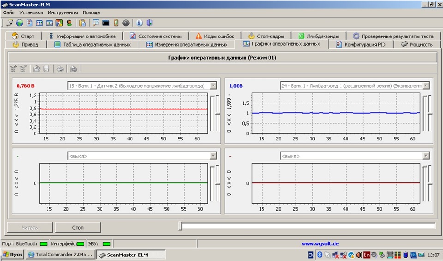
Task: Click the open folder icon in graph toolbar
Action: click(37, 68)
